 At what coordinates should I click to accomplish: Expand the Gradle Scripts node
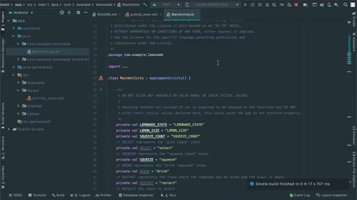(x=9, y=129)
